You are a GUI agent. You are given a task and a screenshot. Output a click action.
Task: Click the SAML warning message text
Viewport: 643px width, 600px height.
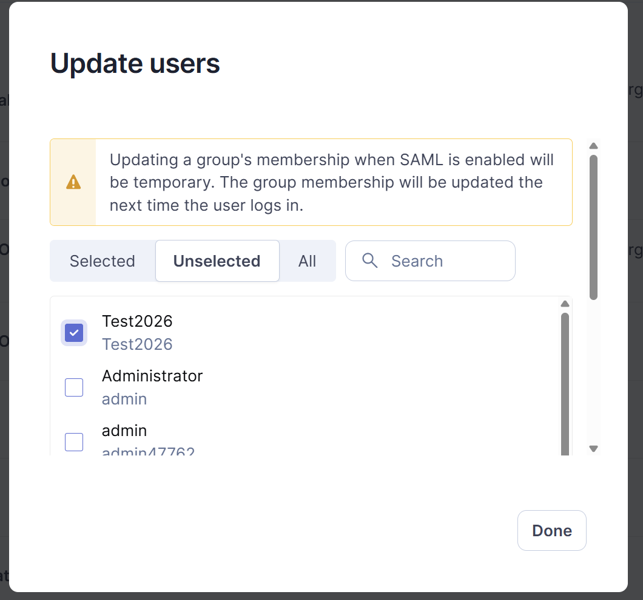(x=332, y=182)
